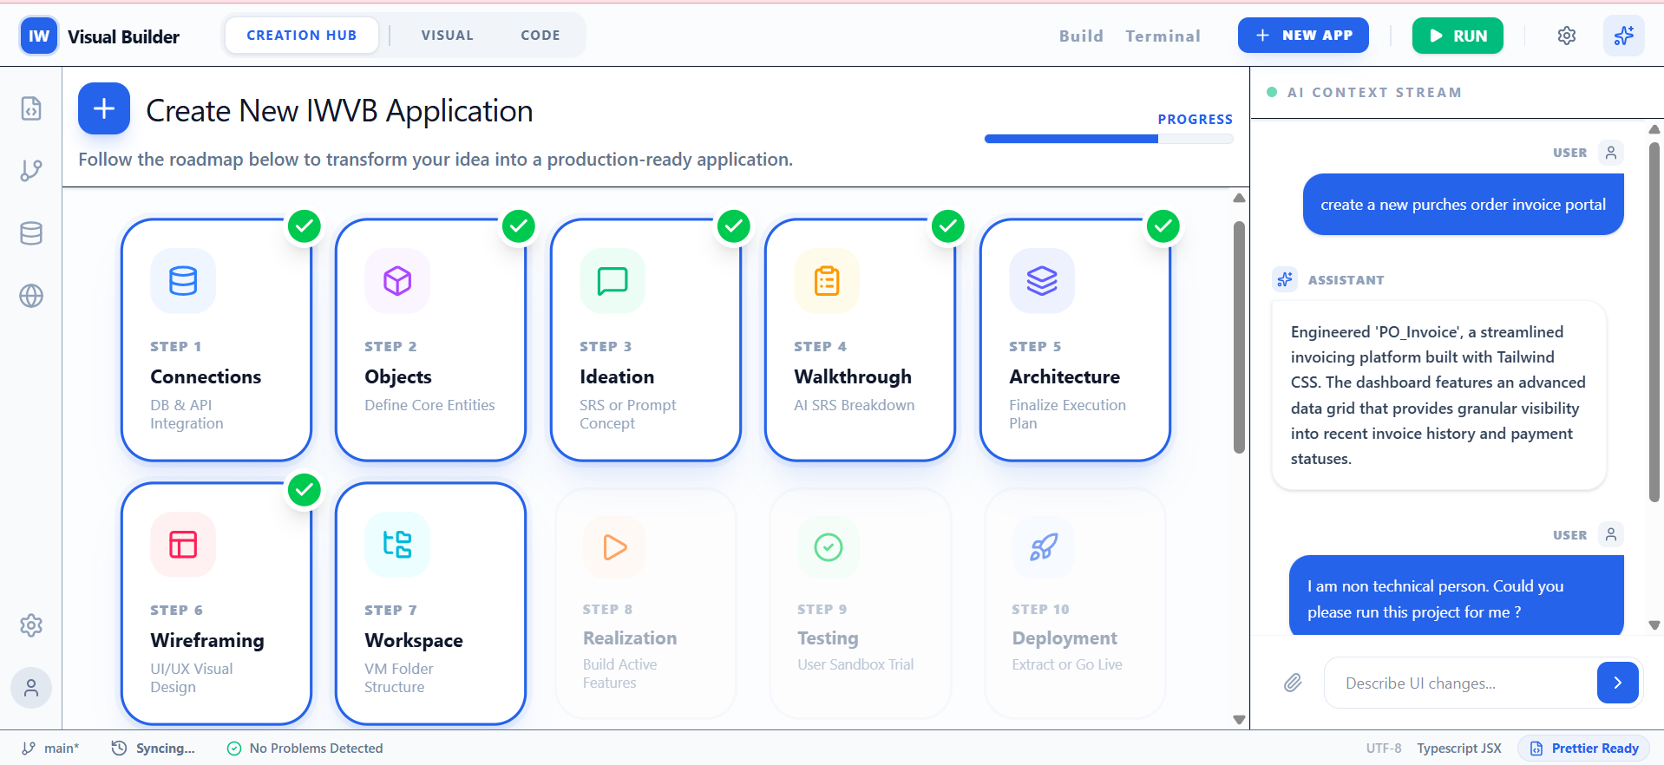Click the green checkmark on Connections step
Viewport: 1664px width, 765px height.
coord(305,226)
